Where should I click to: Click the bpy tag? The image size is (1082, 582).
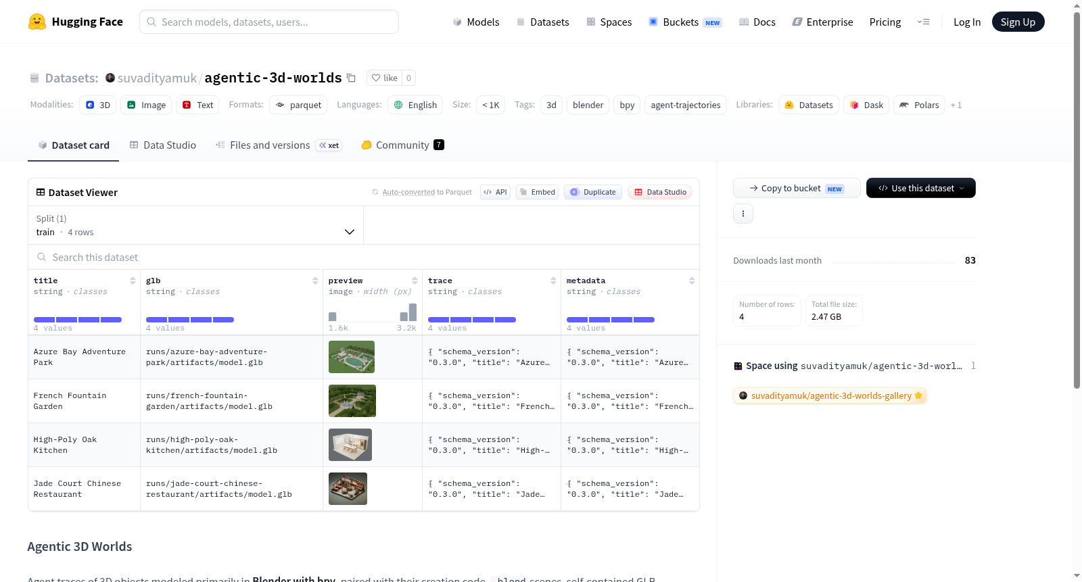(x=627, y=105)
